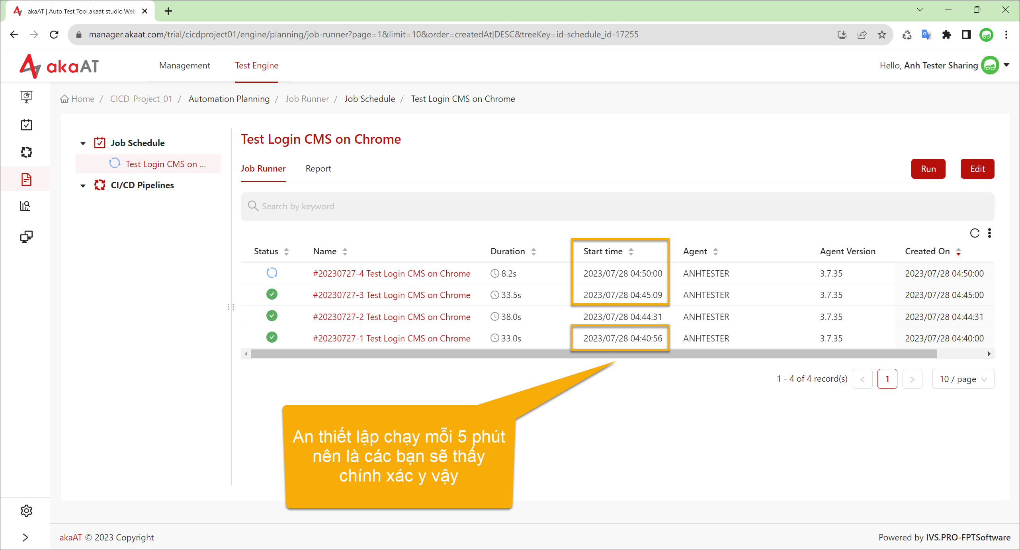Open the Management menu
1020x550 pixels.
pyautogui.click(x=184, y=65)
